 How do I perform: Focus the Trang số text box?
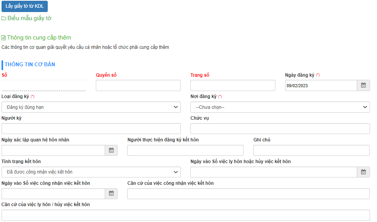[233, 85]
